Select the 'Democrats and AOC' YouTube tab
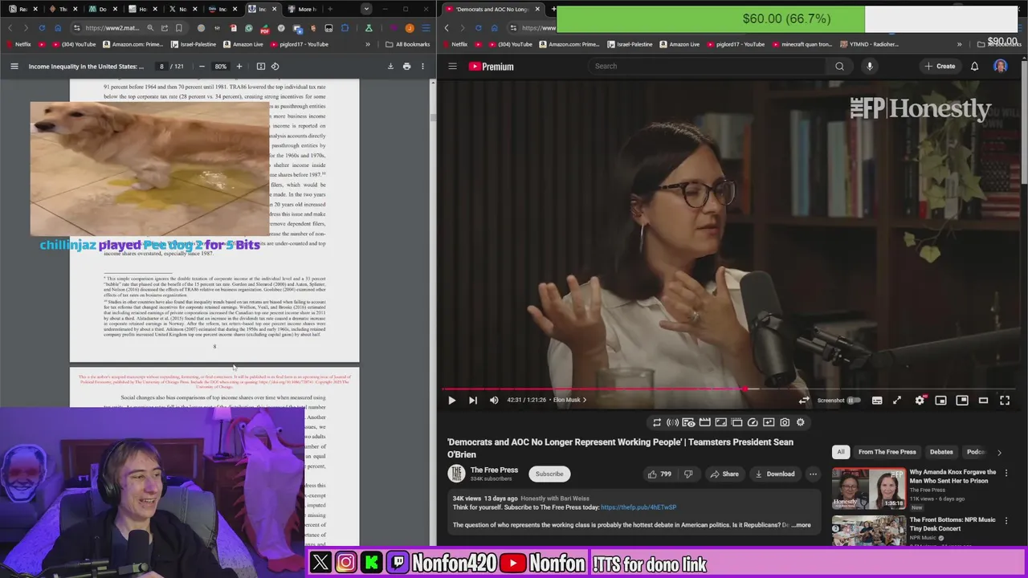This screenshot has width=1028, height=578. (492, 9)
